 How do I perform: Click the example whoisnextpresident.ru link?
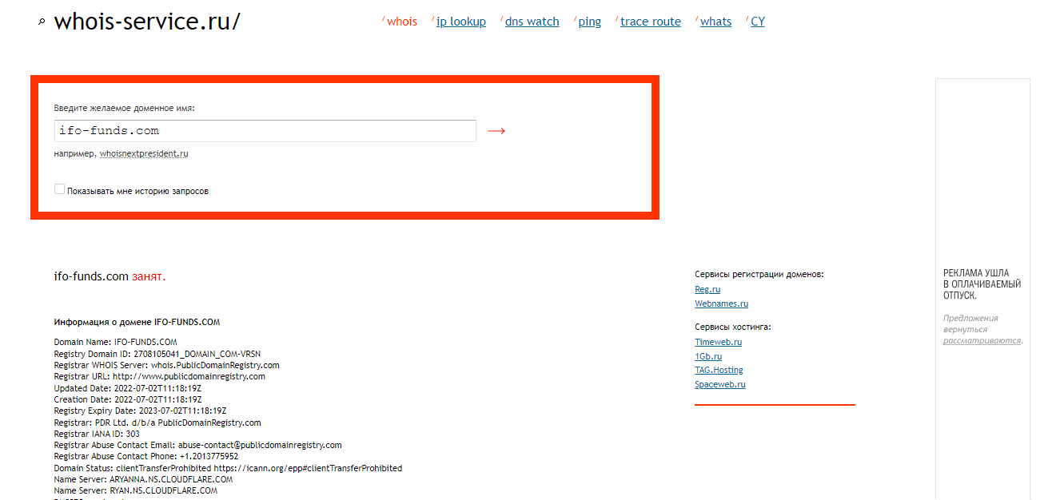tap(144, 153)
